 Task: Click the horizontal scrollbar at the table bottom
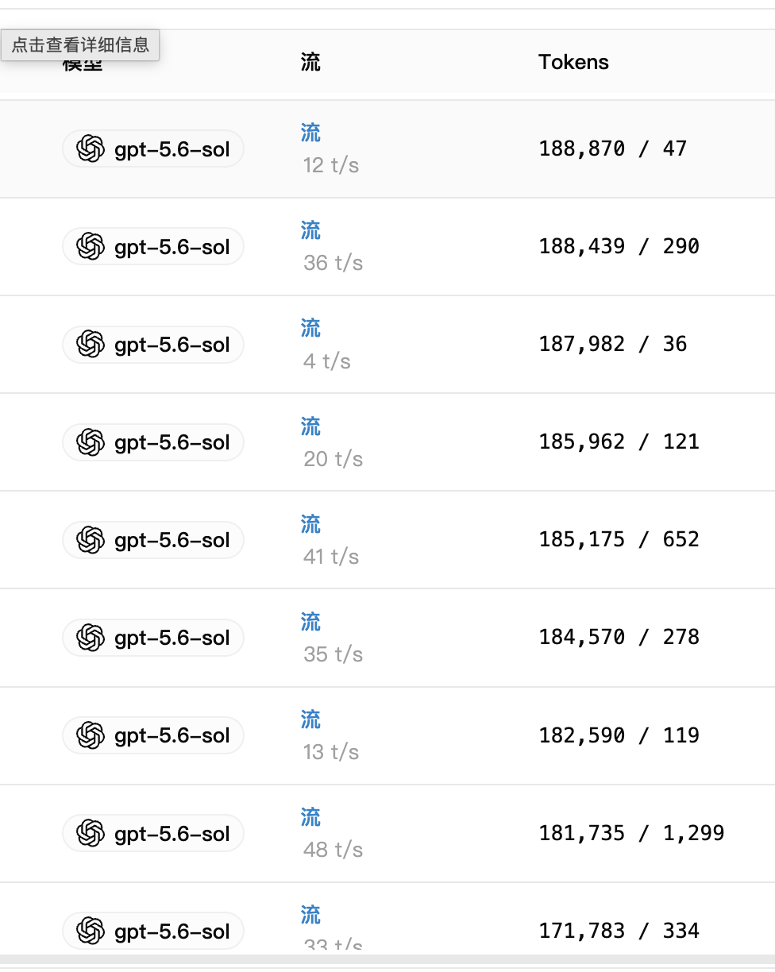pyautogui.click(x=387, y=959)
